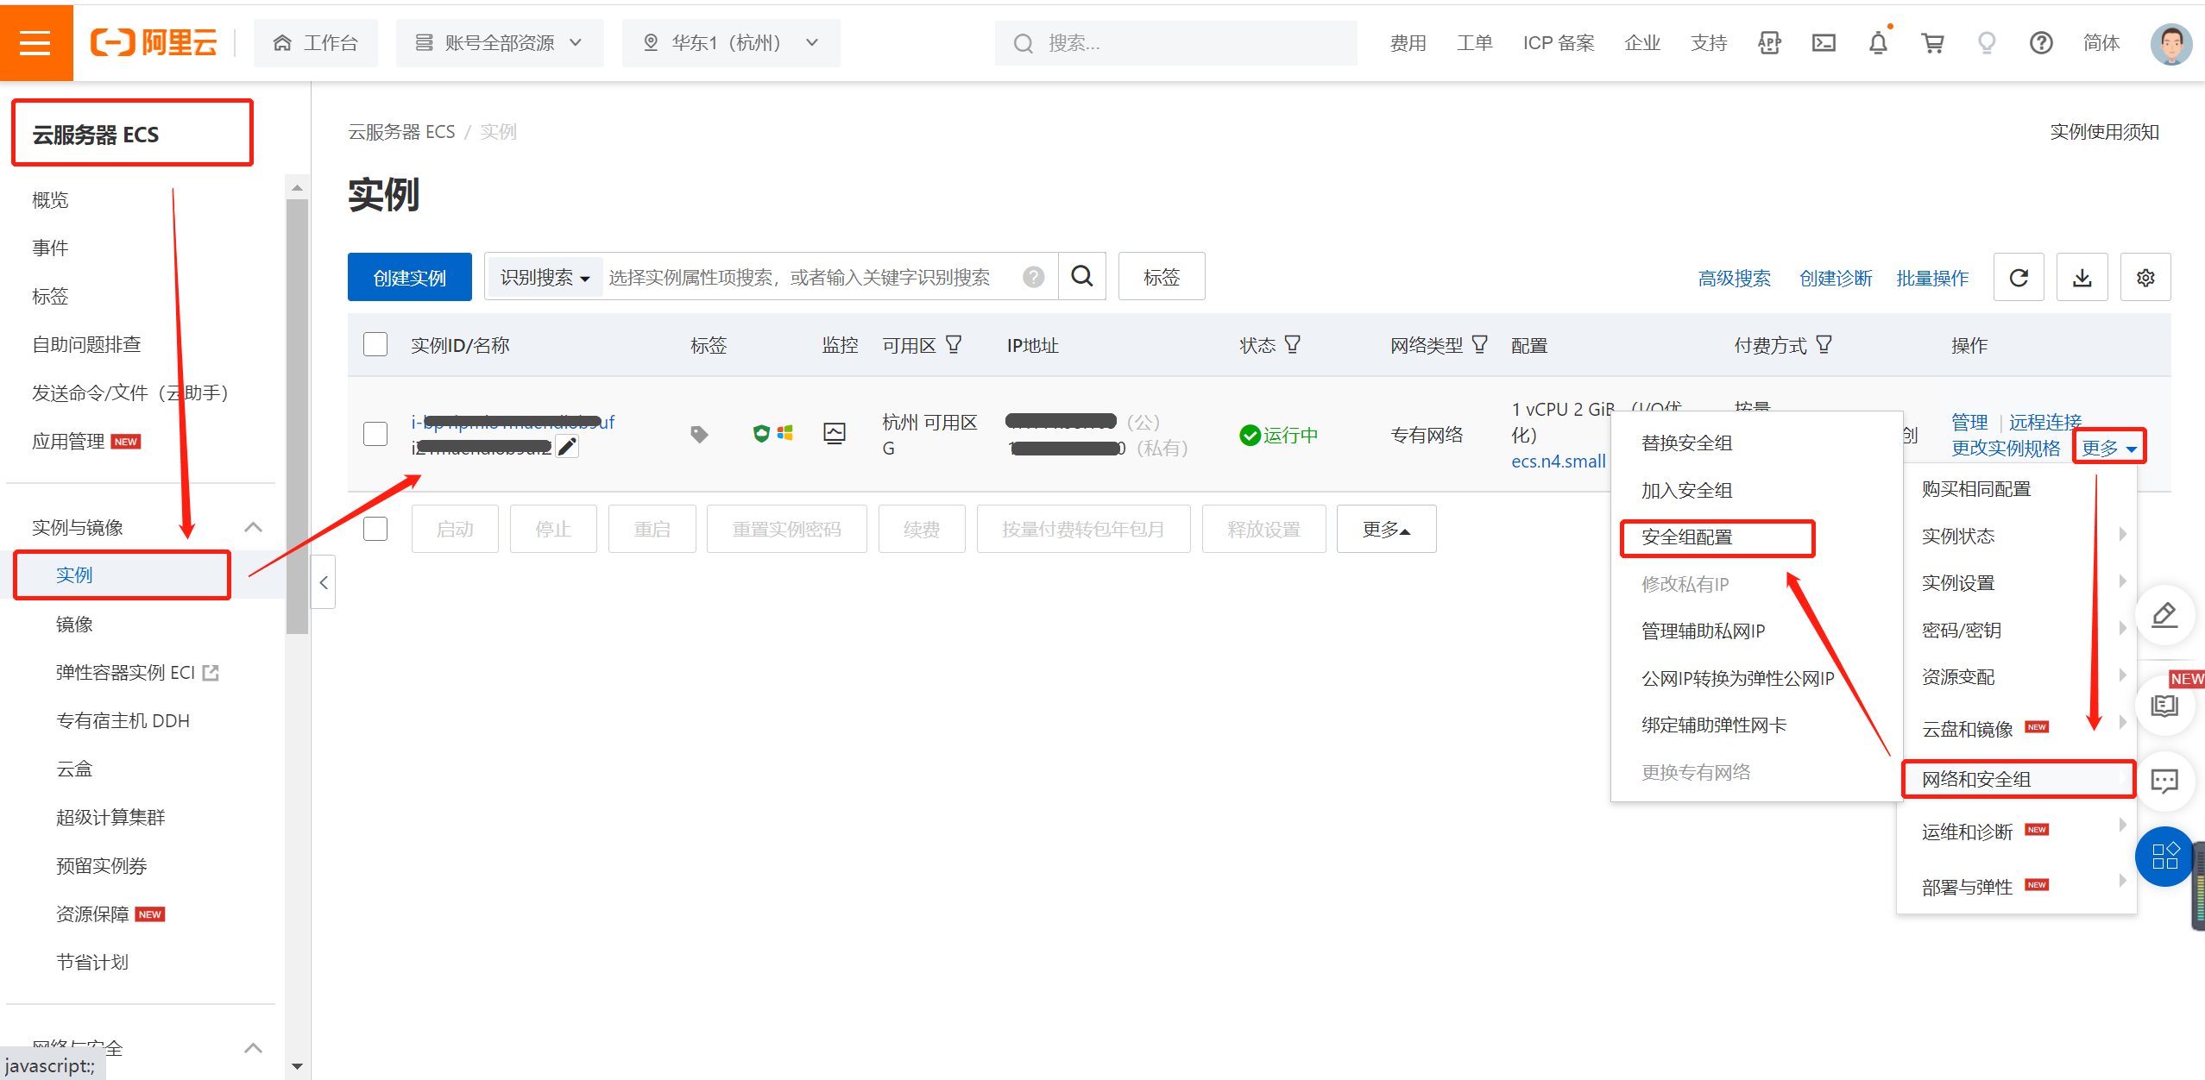Toggle the select-all checkbox in table header
This screenshot has width=2205, height=1080.
click(375, 344)
